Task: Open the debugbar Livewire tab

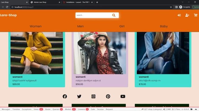Action: click(x=83, y=109)
